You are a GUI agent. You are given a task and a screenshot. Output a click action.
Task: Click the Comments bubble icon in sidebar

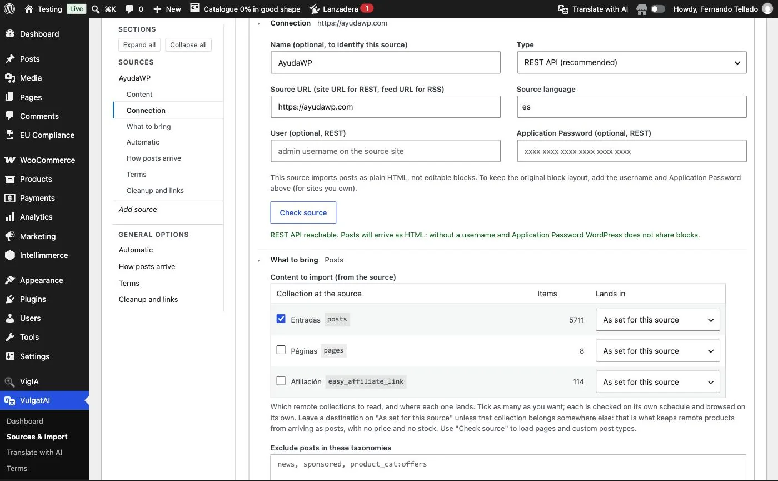(10, 116)
